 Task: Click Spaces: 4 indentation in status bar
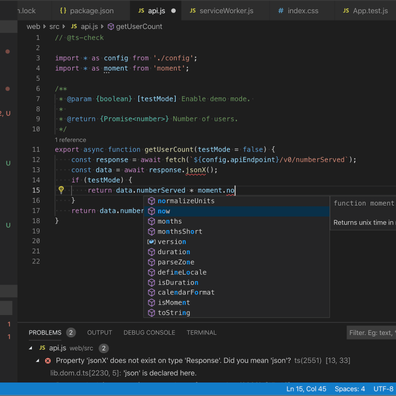tap(350, 389)
